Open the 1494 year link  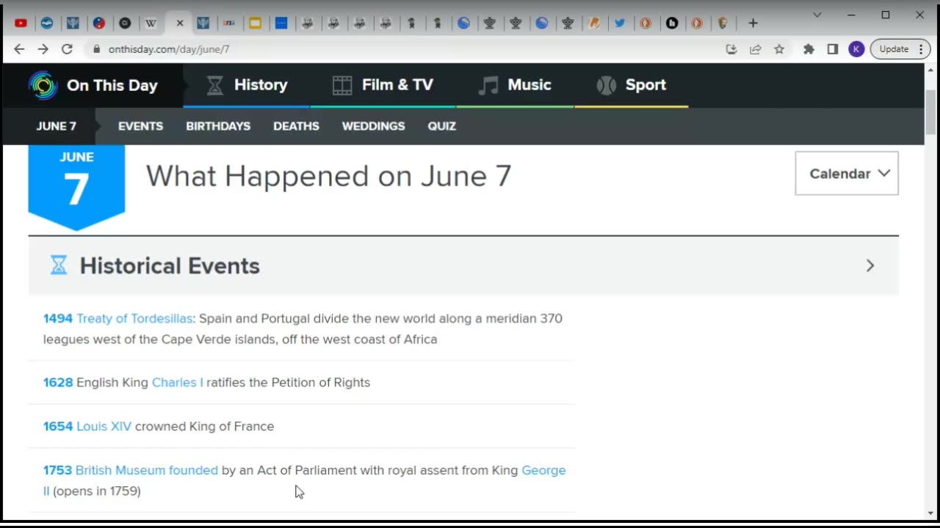(x=58, y=318)
